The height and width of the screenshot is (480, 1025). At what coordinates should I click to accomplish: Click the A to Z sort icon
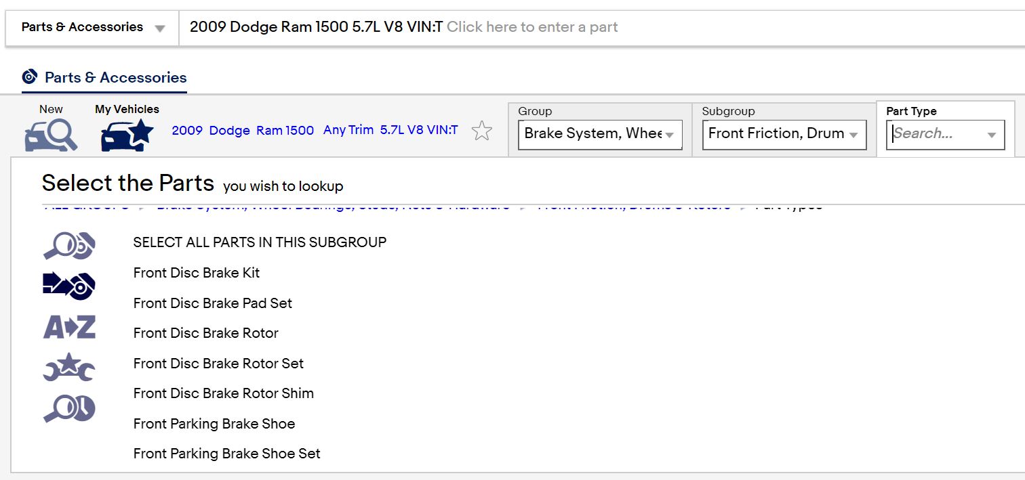tap(69, 327)
